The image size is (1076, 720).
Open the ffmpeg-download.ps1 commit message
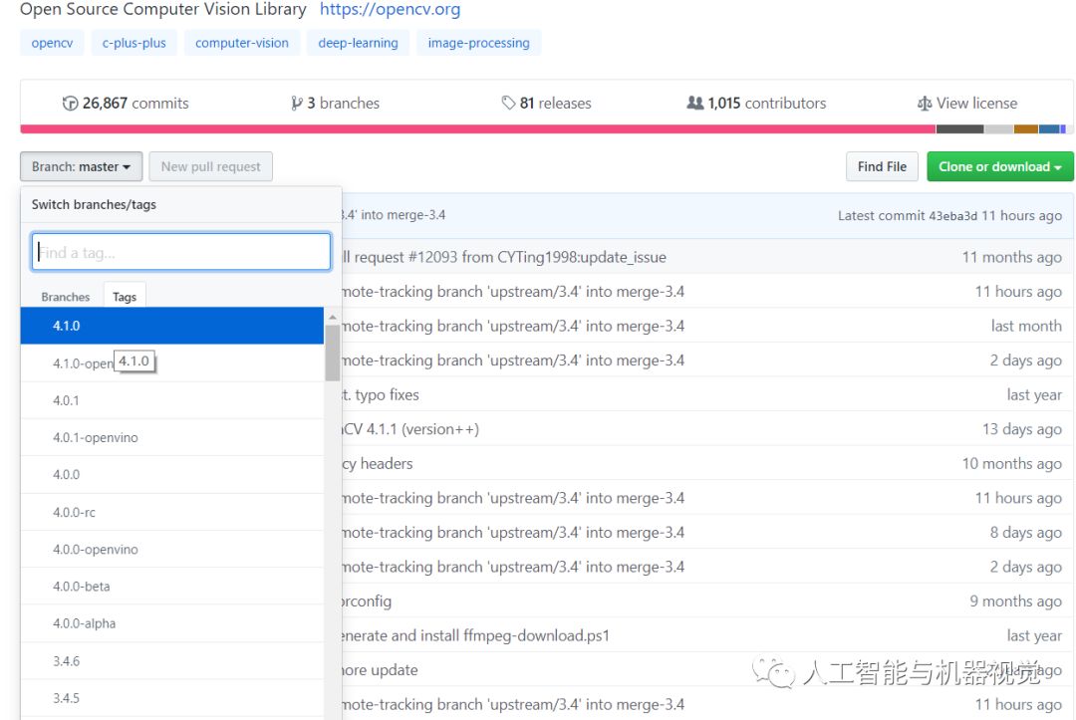(x=475, y=635)
